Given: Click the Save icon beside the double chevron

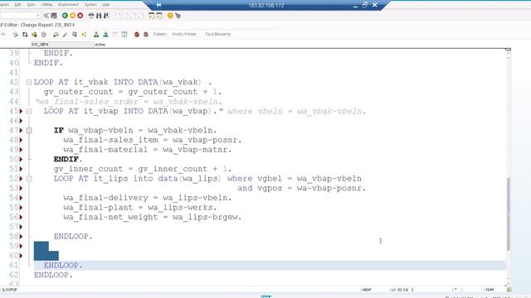Looking at the screenshot, I should 54,16.
